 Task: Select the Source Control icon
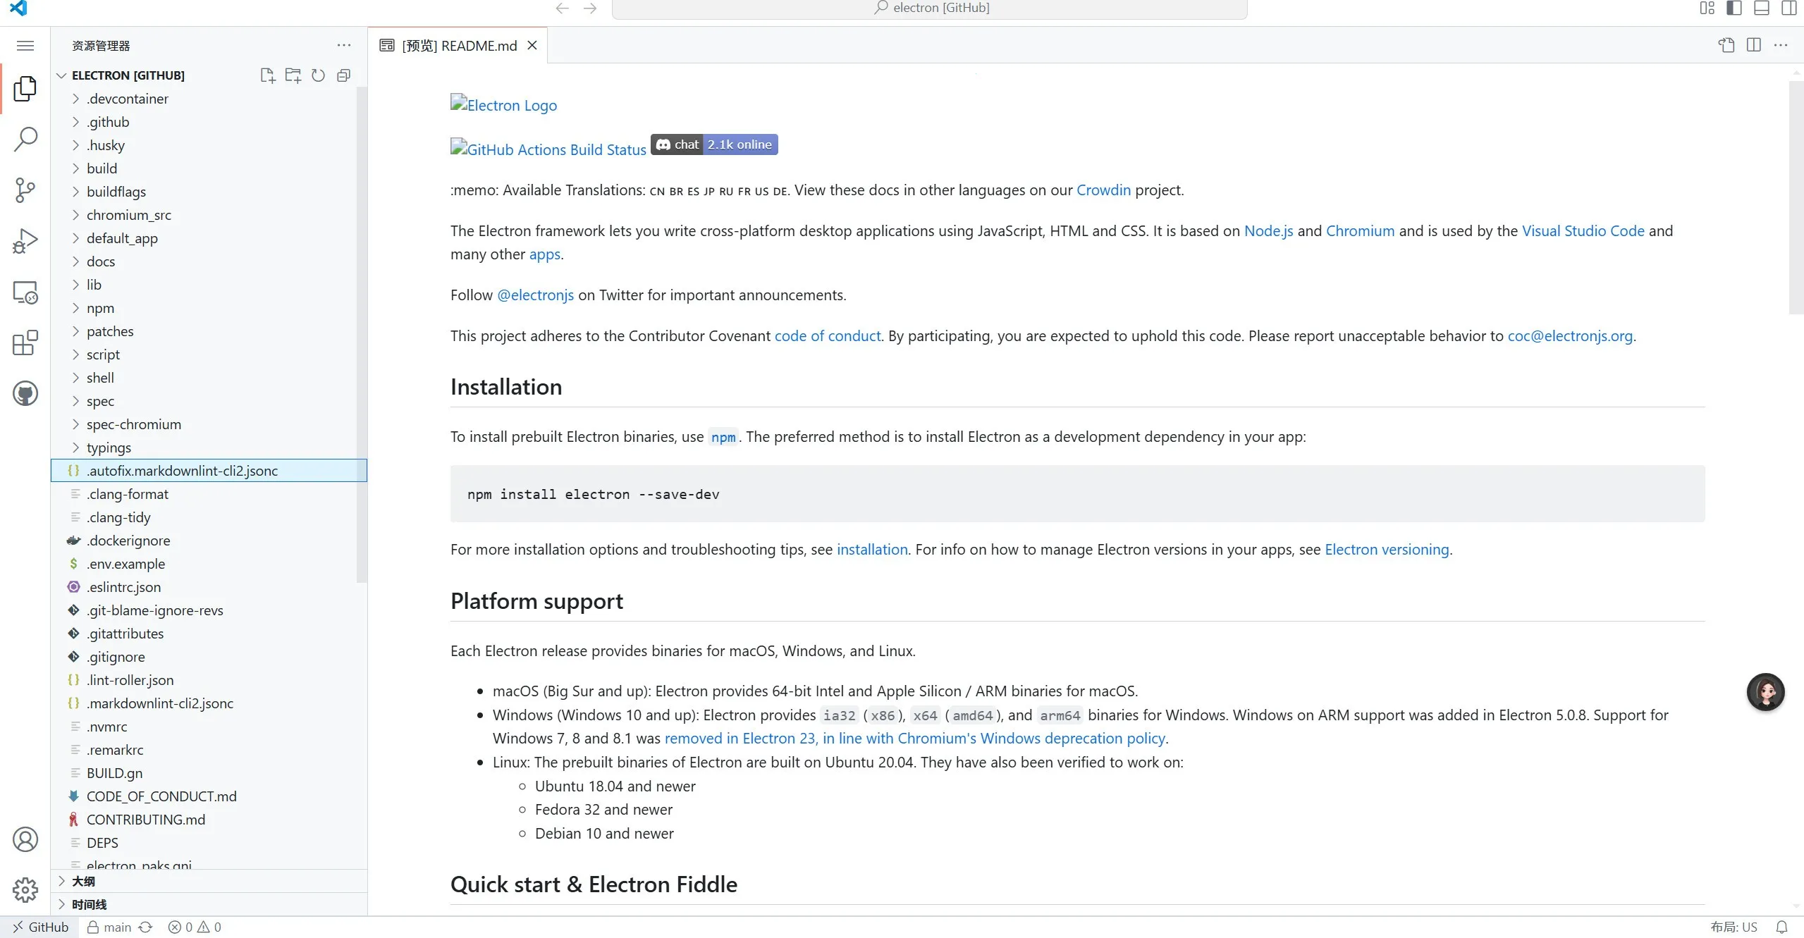pos(25,190)
